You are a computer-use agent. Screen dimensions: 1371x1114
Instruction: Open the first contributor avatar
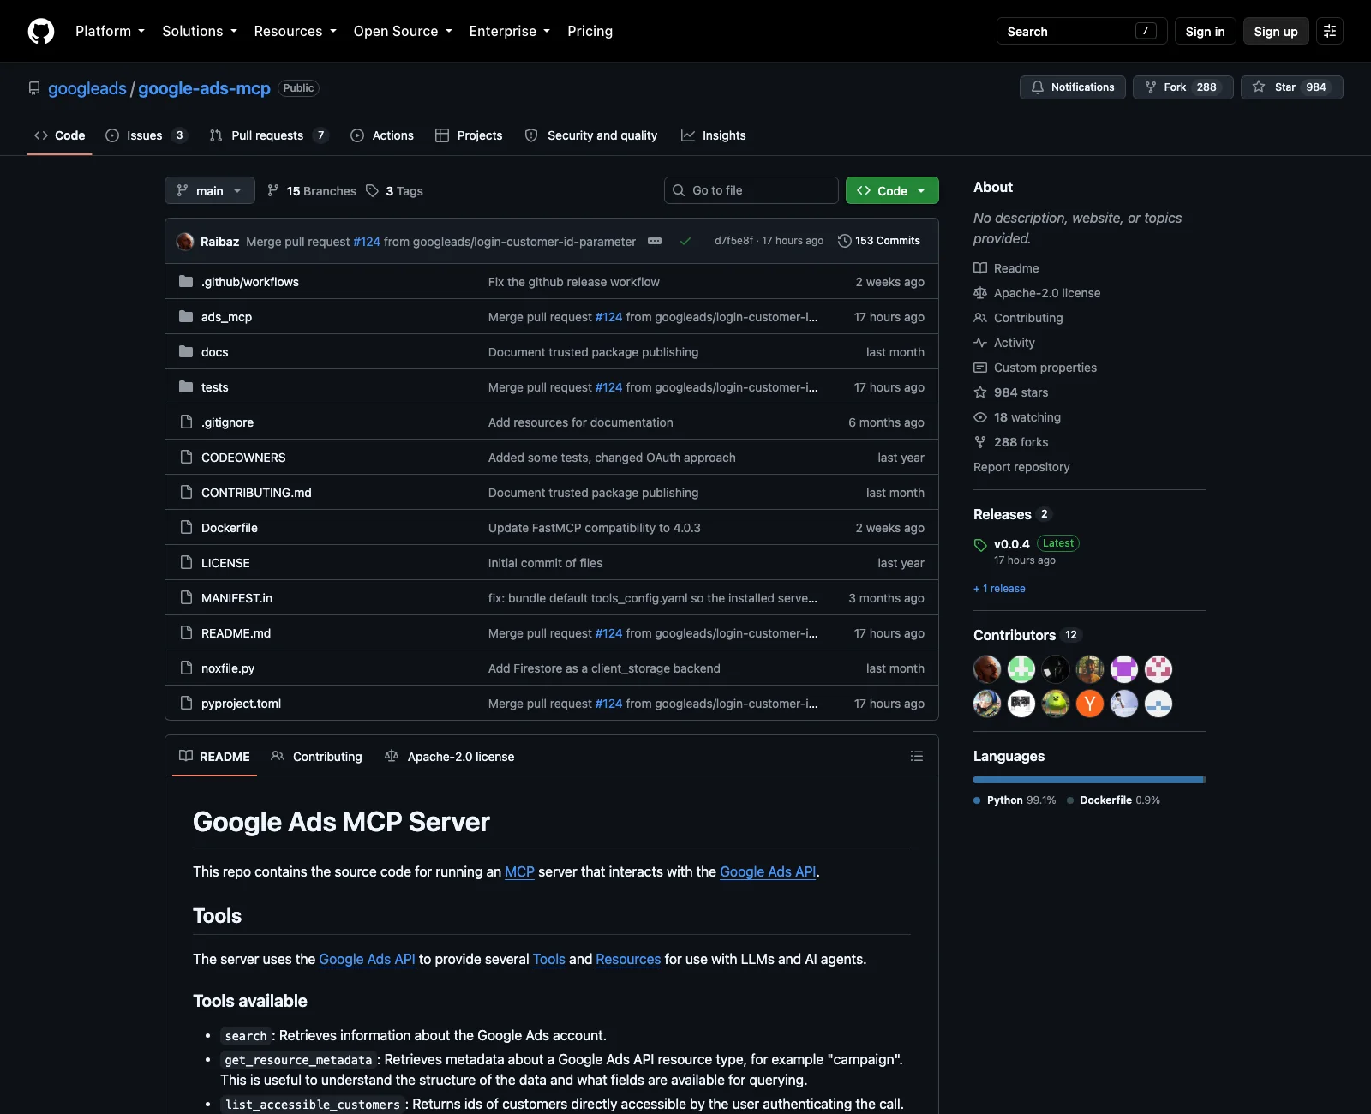(x=987, y=669)
